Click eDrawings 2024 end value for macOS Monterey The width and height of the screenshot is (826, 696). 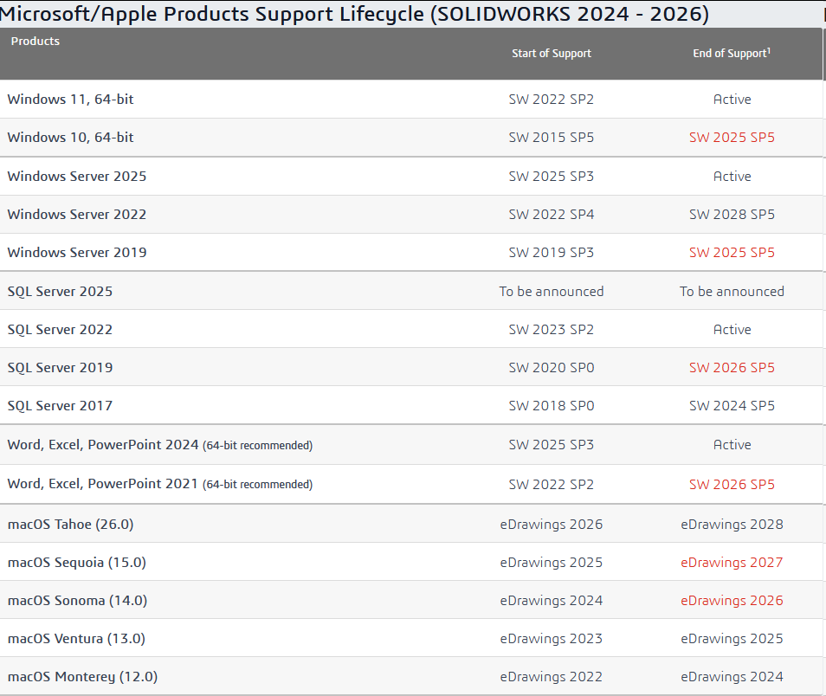point(732,676)
